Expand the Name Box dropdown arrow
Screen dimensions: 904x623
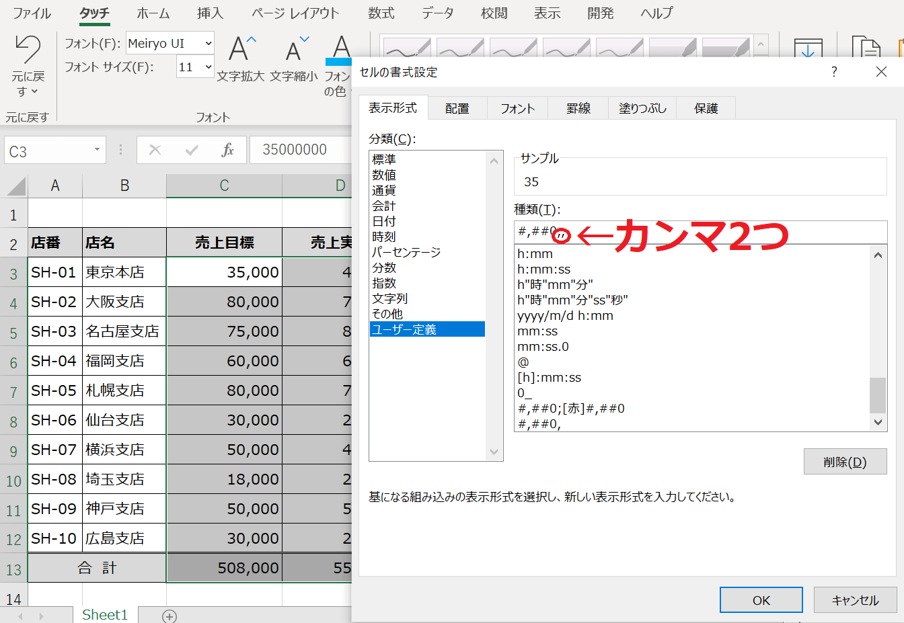pyautogui.click(x=98, y=150)
